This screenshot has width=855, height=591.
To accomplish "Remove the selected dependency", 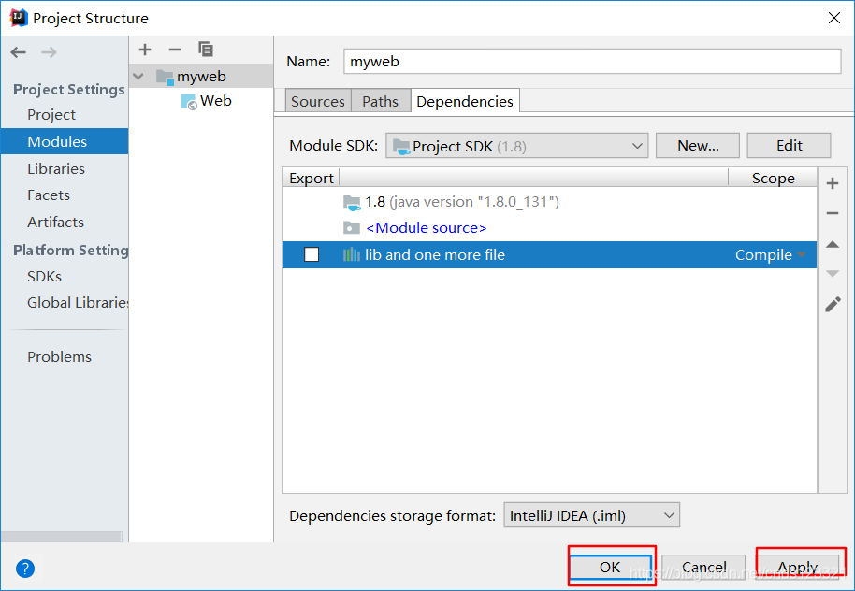I will pyautogui.click(x=833, y=213).
